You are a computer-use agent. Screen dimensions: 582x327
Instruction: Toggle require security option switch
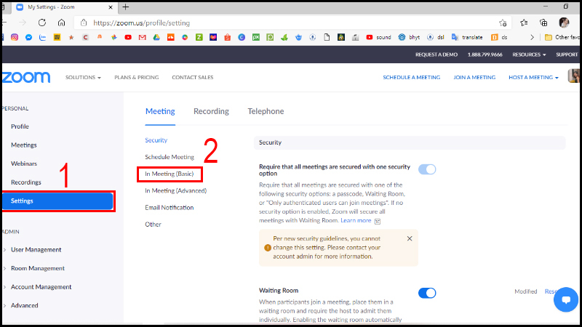tap(427, 169)
